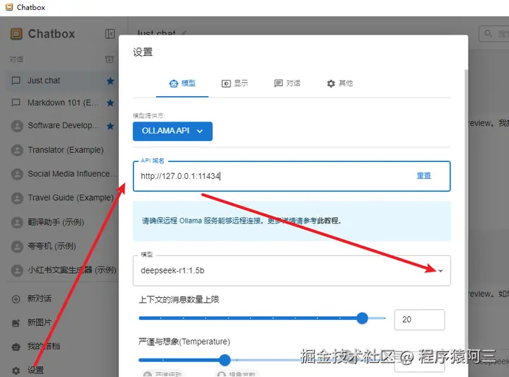509x377 pixels.
Task: Open the Markdown 101 conversation
Action: [x=62, y=103]
